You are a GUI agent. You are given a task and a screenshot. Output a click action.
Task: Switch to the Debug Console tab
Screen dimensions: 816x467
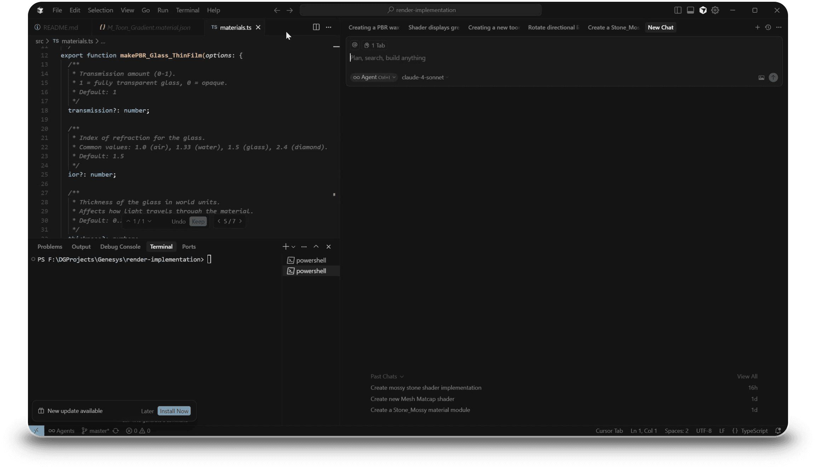click(x=120, y=247)
